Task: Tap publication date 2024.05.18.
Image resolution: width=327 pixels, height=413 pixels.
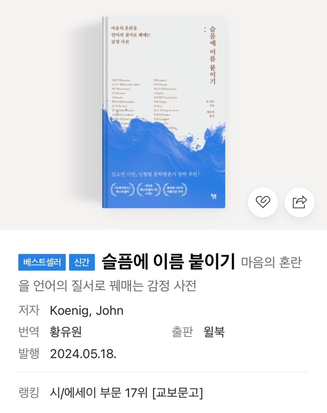Action: point(83,354)
